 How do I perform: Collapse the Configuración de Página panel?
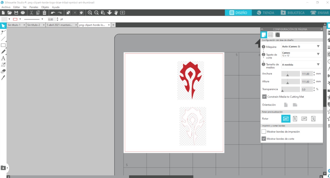tap(262, 29)
